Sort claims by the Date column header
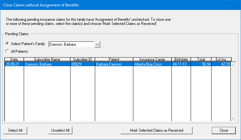This screenshot has height=140, width=241. coord(14,59)
